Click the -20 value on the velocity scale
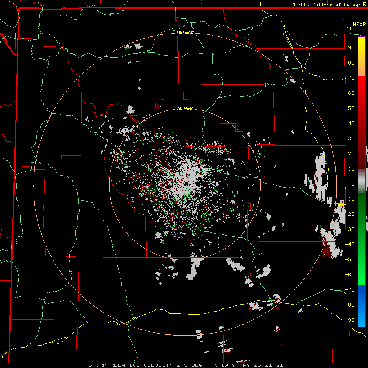The height and width of the screenshot is (368, 368). (350, 214)
